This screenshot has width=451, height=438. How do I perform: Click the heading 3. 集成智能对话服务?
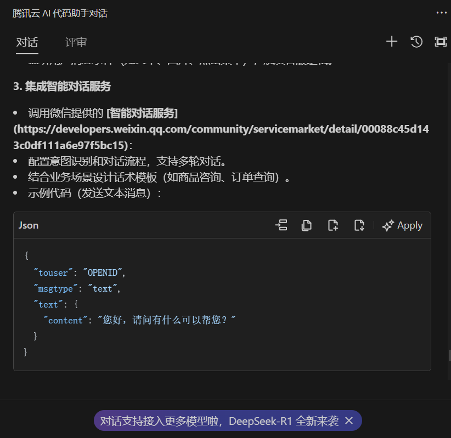click(x=62, y=86)
